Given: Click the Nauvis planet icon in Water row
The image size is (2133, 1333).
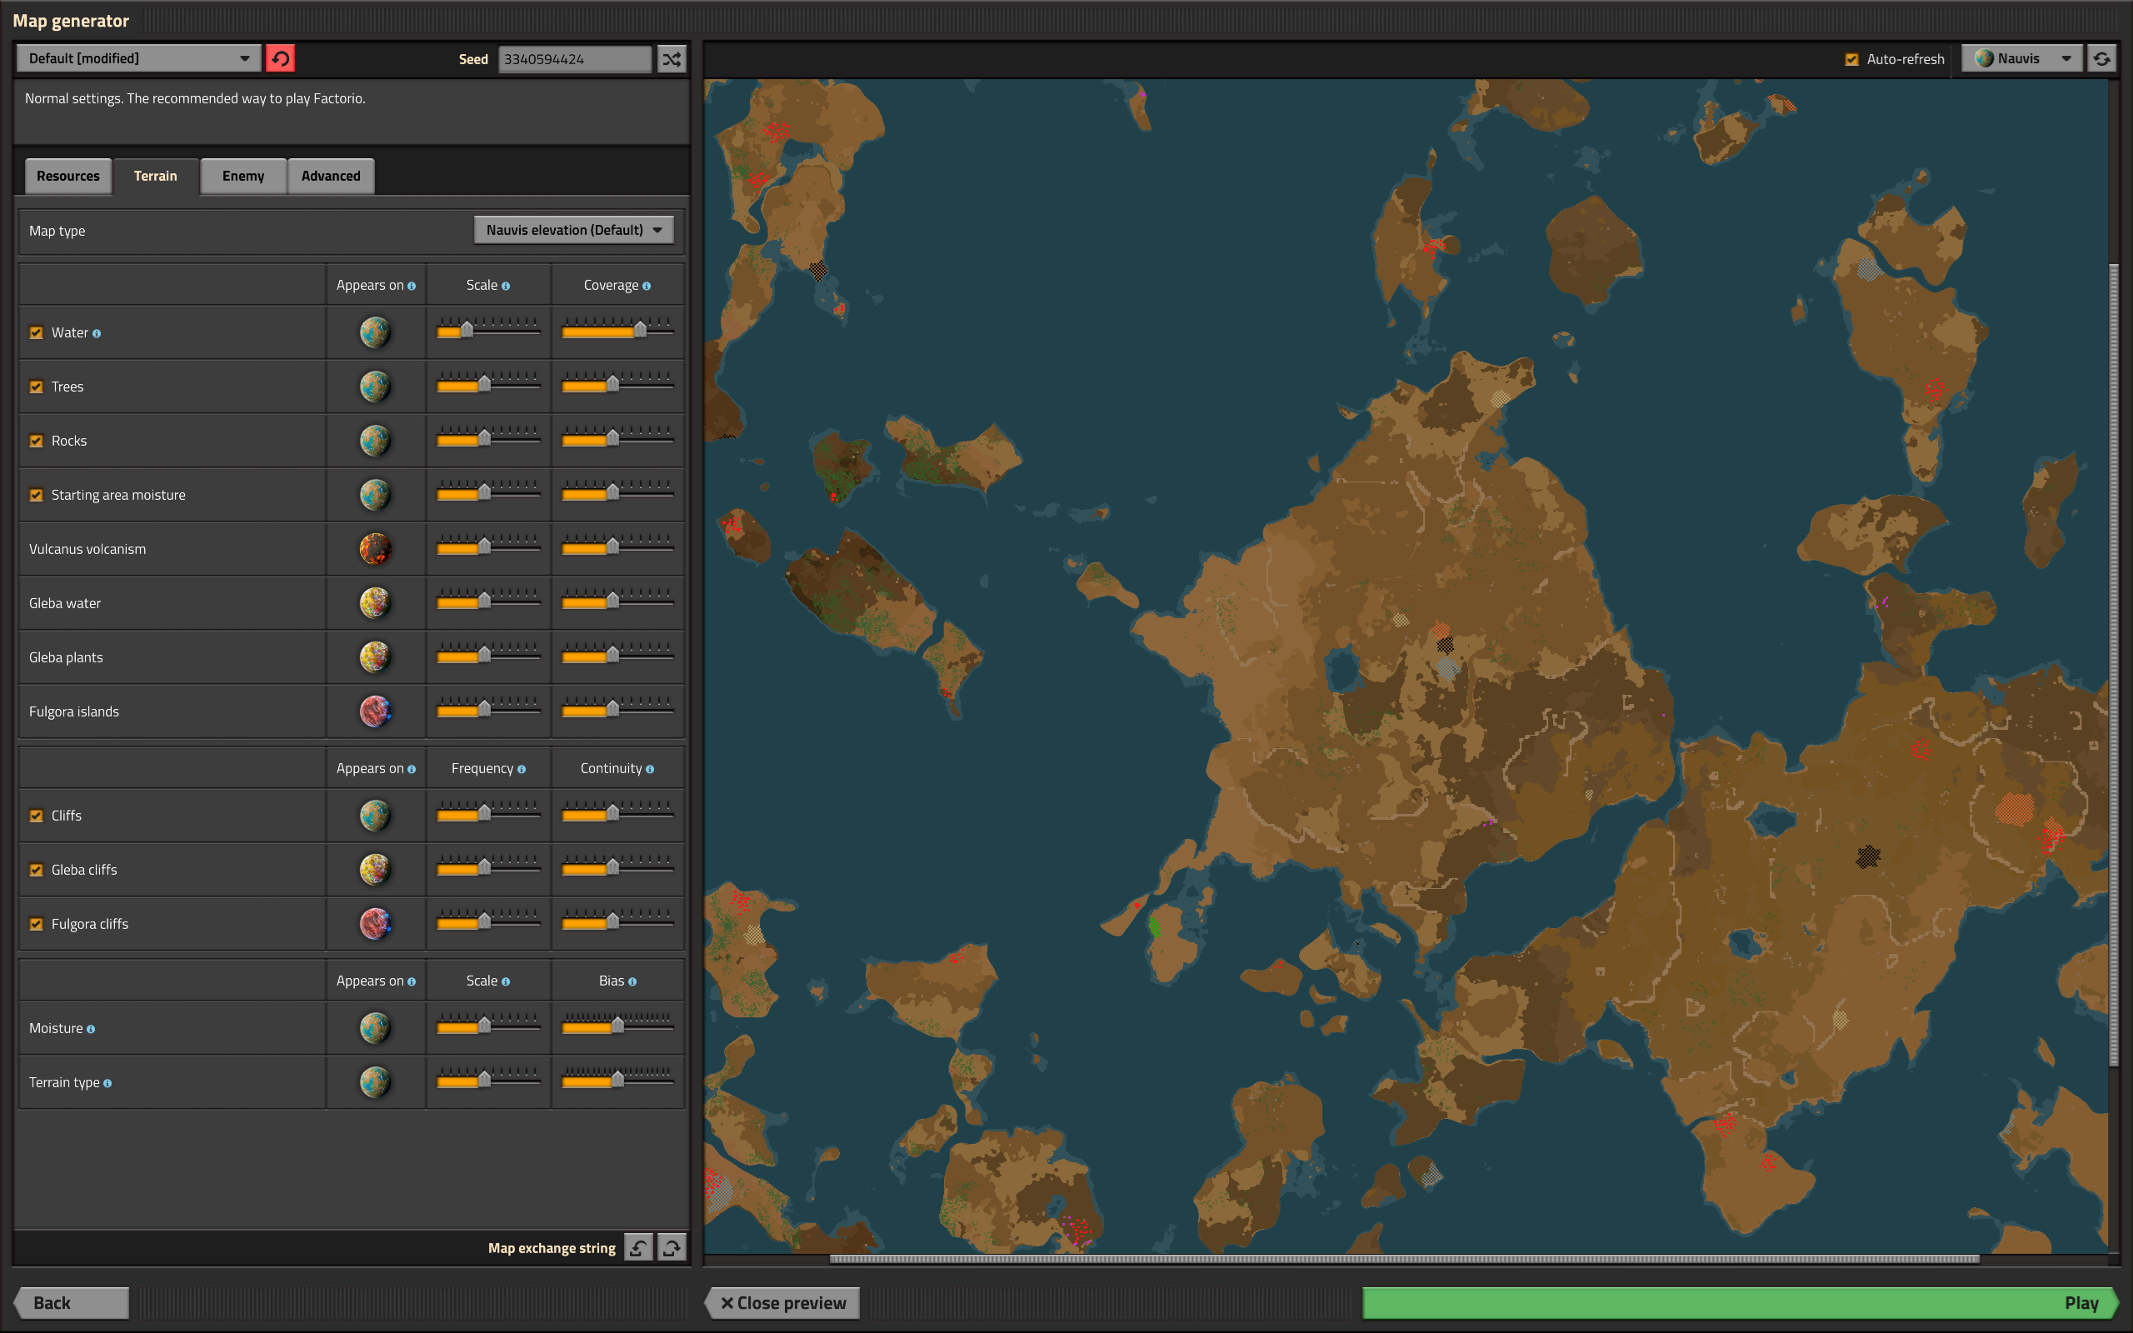Looking at the screenshot, I should click(375, 332).
